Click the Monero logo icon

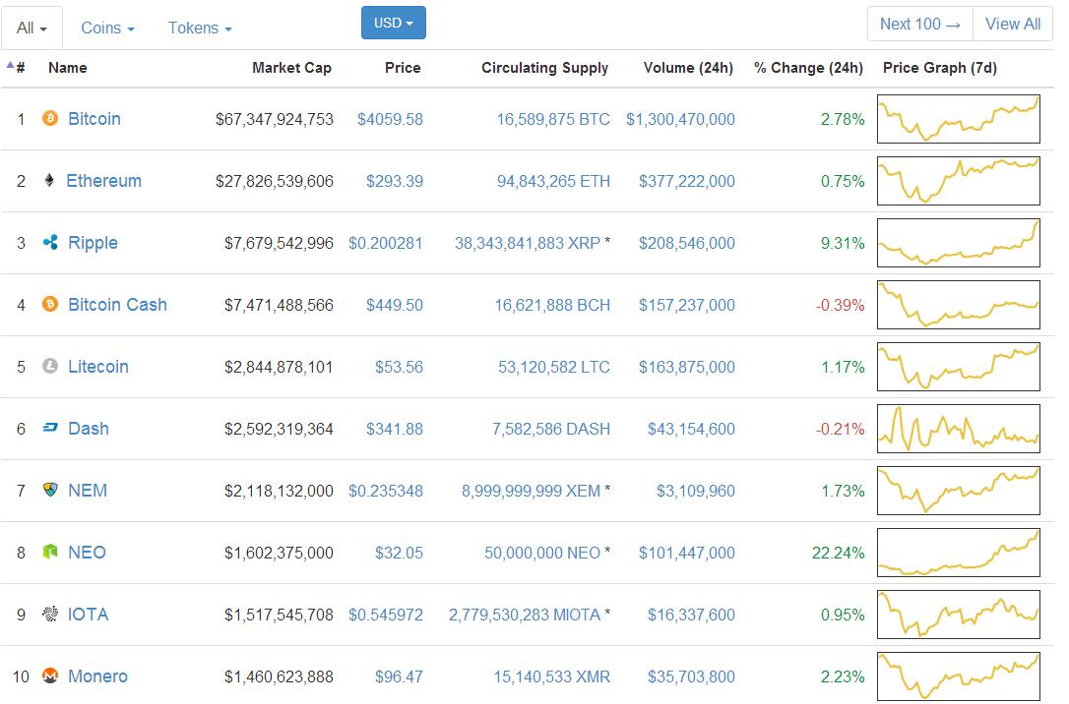point(50,676)
